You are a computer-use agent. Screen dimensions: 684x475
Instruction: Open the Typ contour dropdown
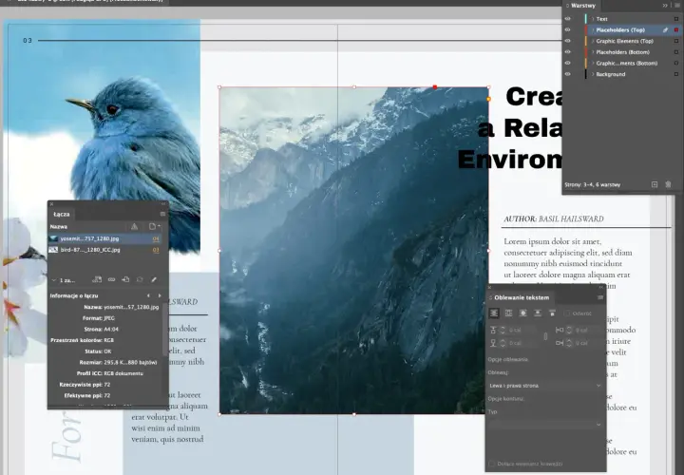[545, 425]
